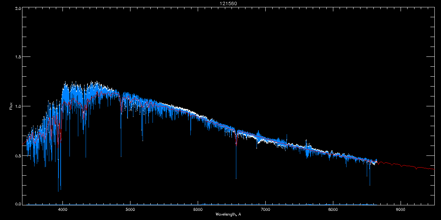
Task: Click bottom of the absorption line near 5180
Action: pyautogui.click(x=143, y=140)
